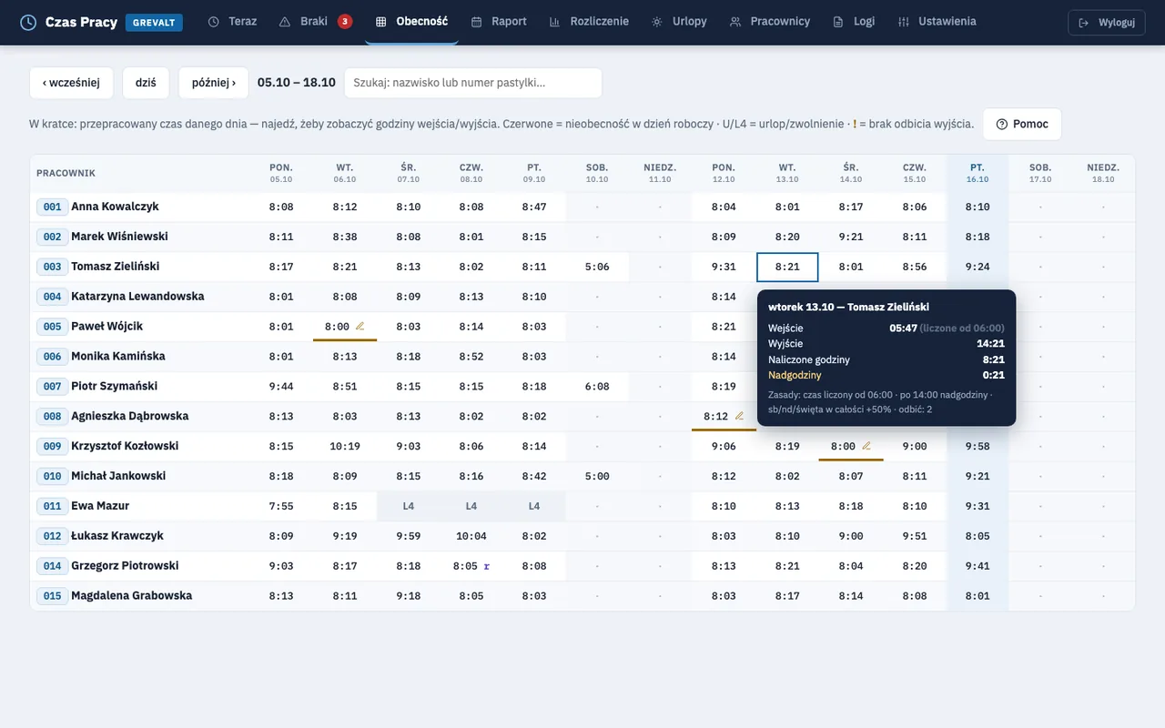Click Łukasz Krawczyk's 10:04 cell

[x=471, y=536]
